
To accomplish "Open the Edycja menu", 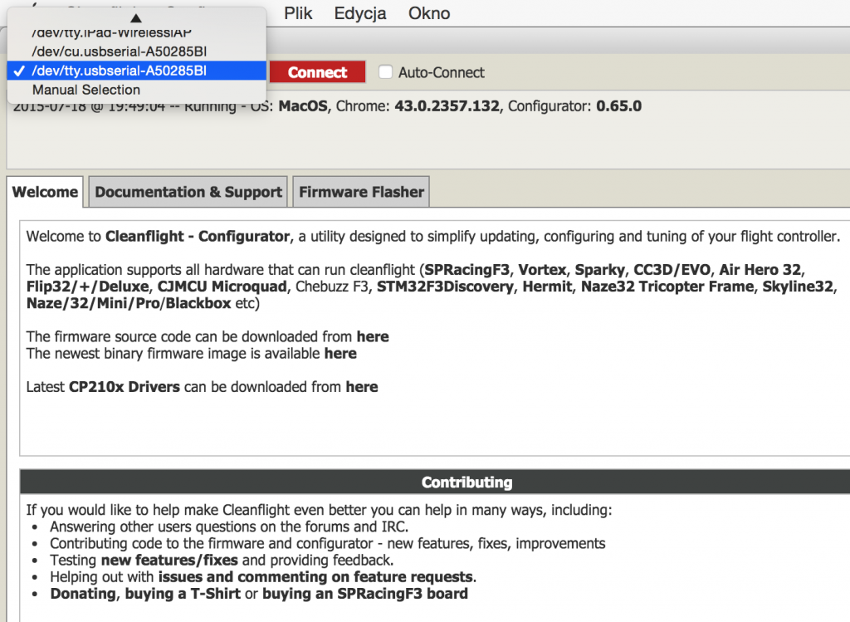I will click(x=361, y=13).
